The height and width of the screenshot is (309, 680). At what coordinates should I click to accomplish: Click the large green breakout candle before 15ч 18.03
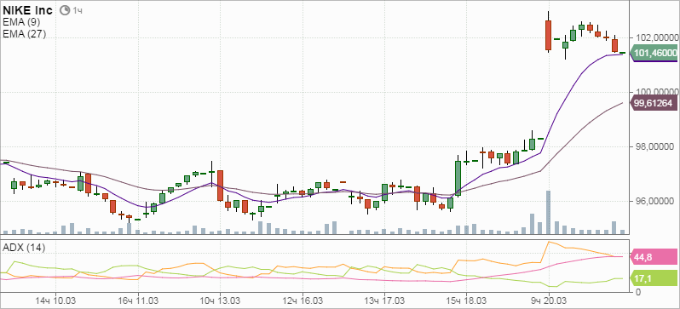[458, 179]
